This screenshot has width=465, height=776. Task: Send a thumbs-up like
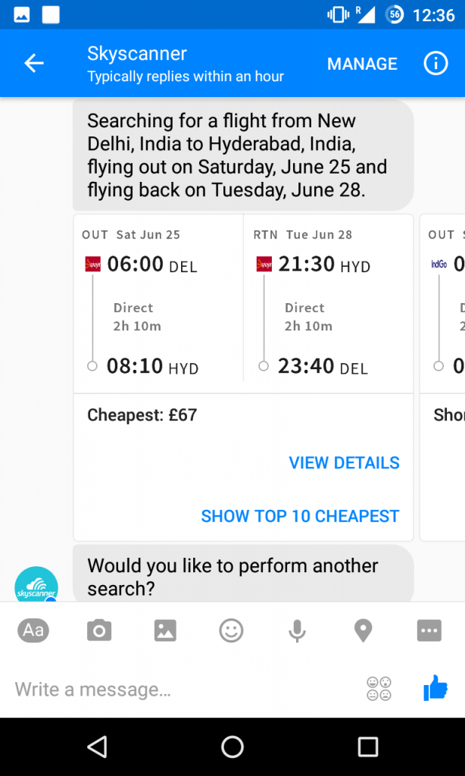(x=435, y=688)
